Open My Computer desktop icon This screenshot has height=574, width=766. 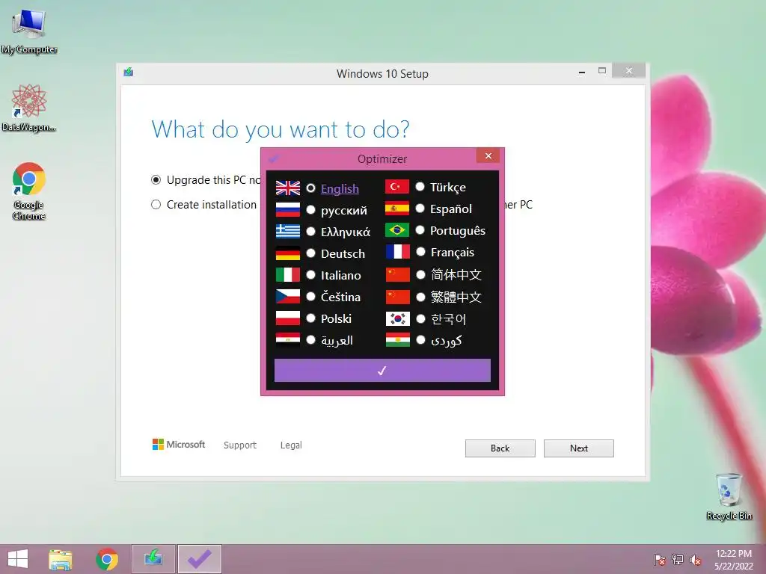[x=29, y=31]
